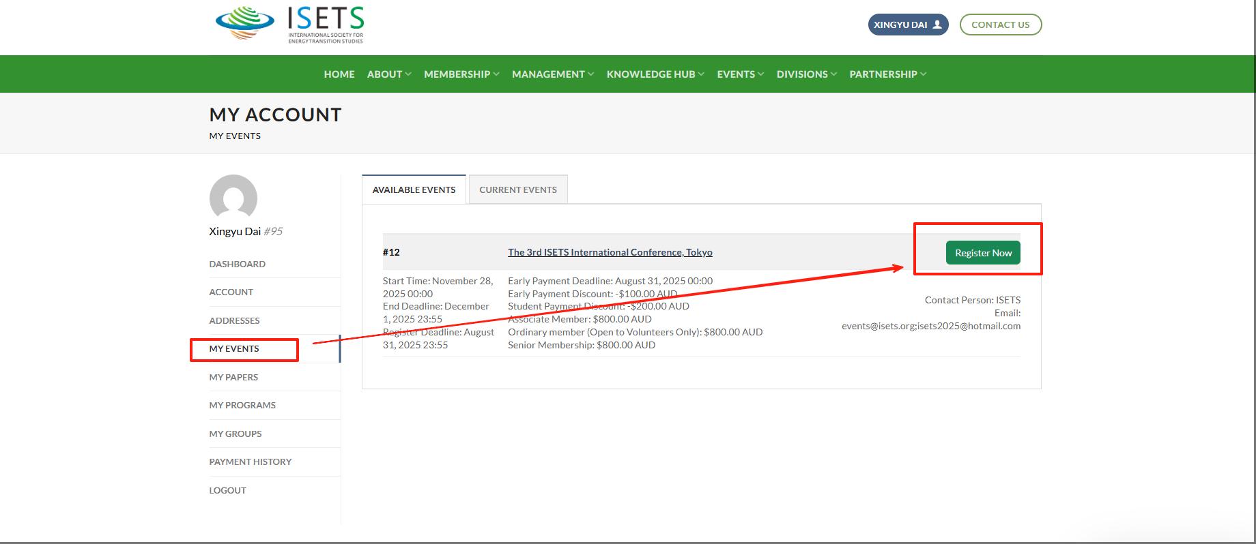This screenshot has height=544, width=1256.
Task: Click the MY ACCOUNT page heading
Action: 275,115
